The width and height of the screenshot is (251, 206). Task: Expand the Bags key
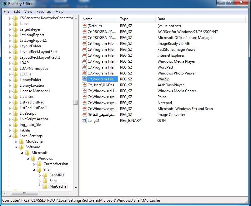click(40, 181)
